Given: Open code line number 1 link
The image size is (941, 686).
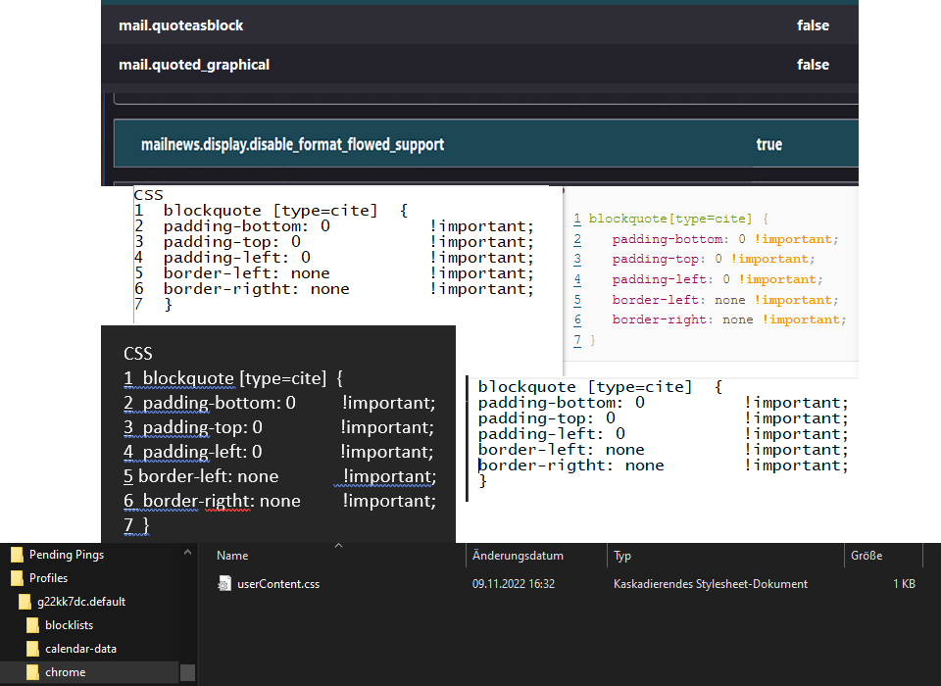Looking at the screenshot, I should pos(577,219).
